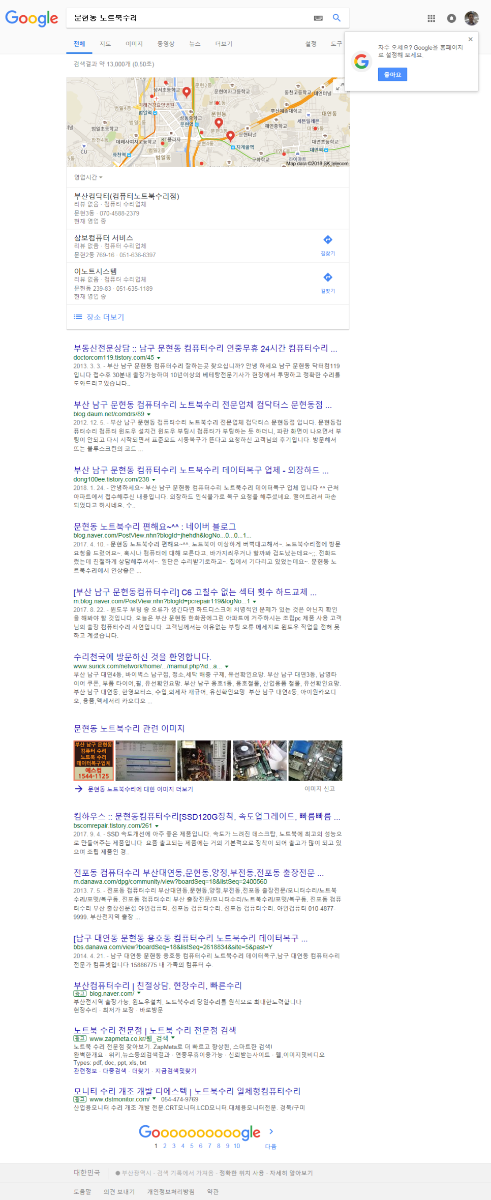This screenshot has height=1200, width=491.
Task: Select the 전체 search tab
Action: [79, 44]
